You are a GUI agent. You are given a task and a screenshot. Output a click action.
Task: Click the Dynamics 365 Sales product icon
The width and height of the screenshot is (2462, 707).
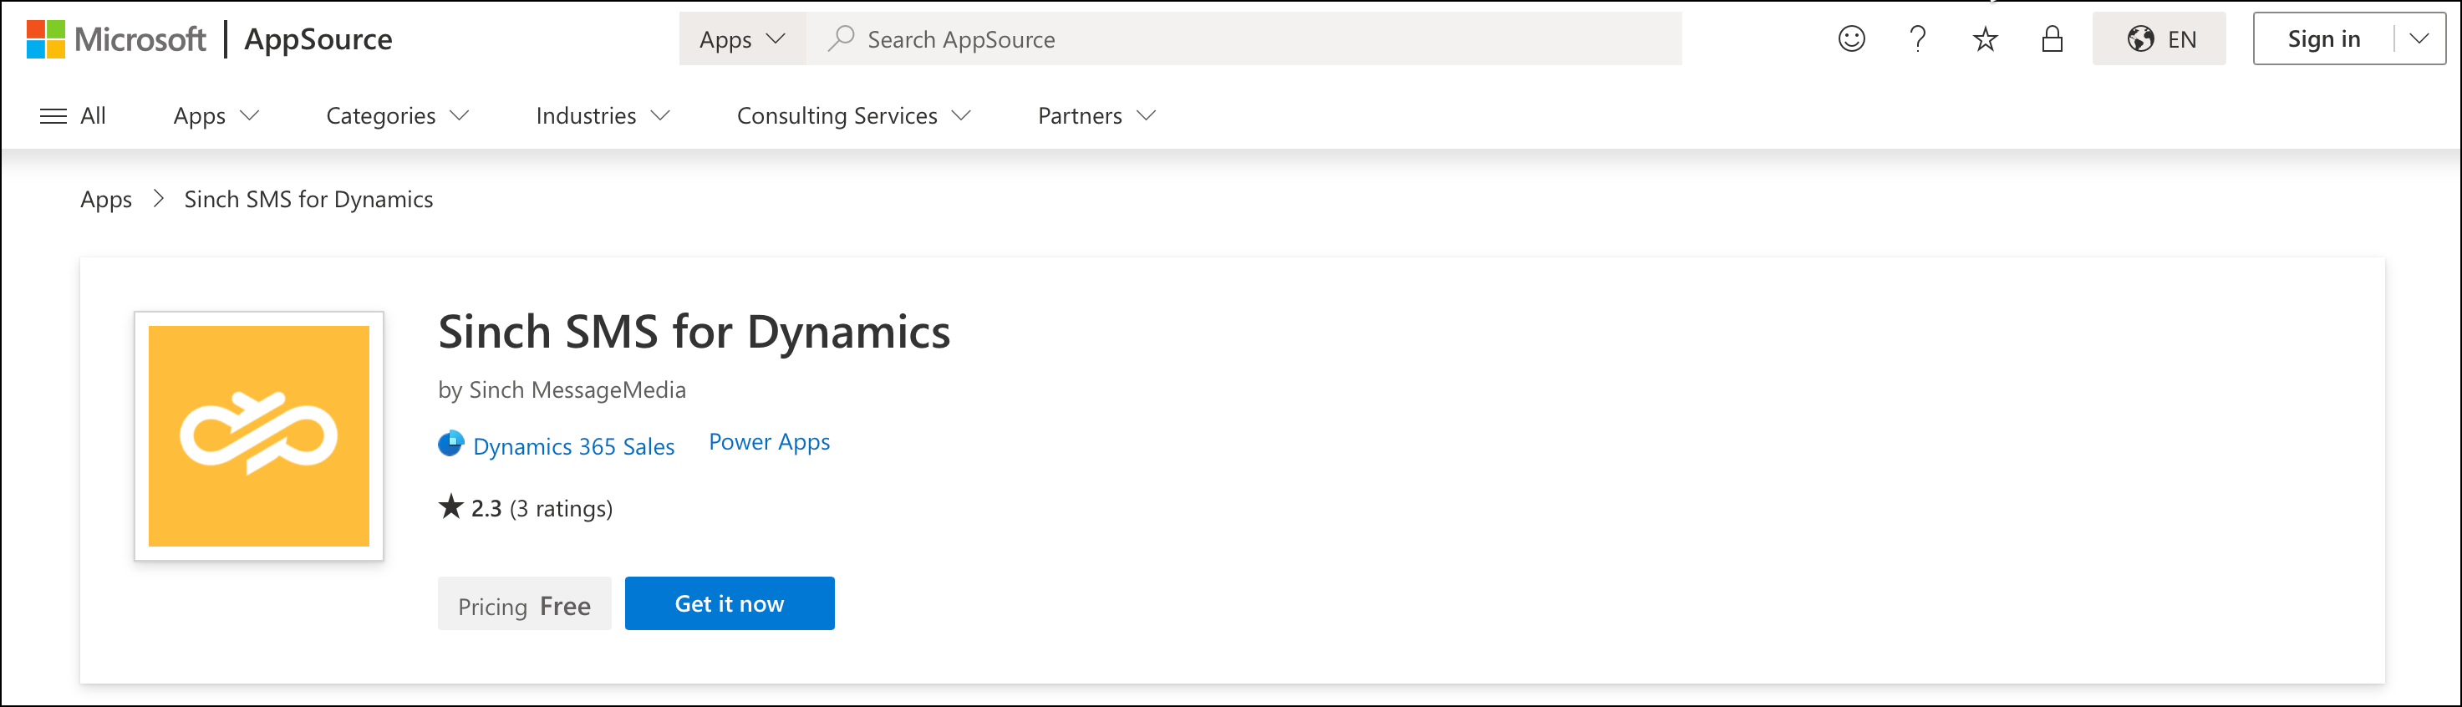click(x=450, y=445)
